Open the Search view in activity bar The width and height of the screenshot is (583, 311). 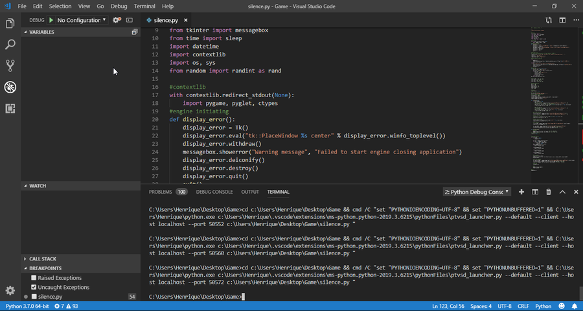[x=10, y=45]
